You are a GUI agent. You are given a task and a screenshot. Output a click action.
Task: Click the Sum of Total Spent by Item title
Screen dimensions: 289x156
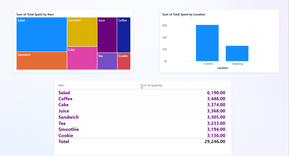[35, 14]
